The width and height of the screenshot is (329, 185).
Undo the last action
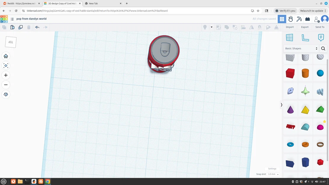point(37,27)
